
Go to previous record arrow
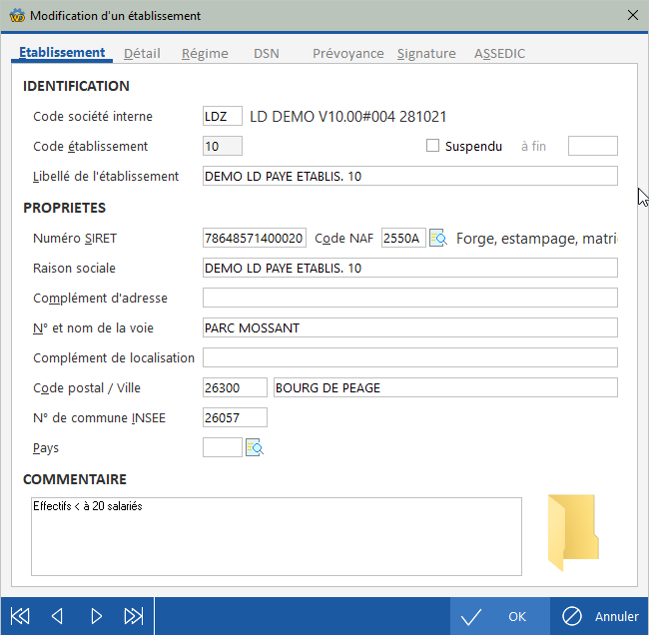[x=57, y=616]
